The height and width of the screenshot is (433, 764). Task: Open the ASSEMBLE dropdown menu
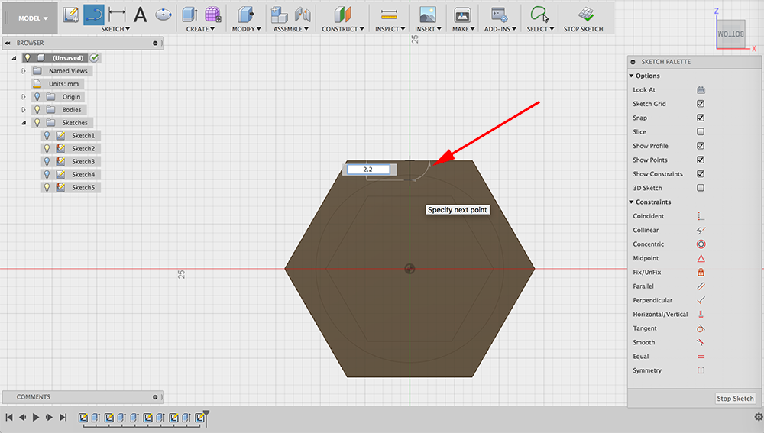pos(291,29)
